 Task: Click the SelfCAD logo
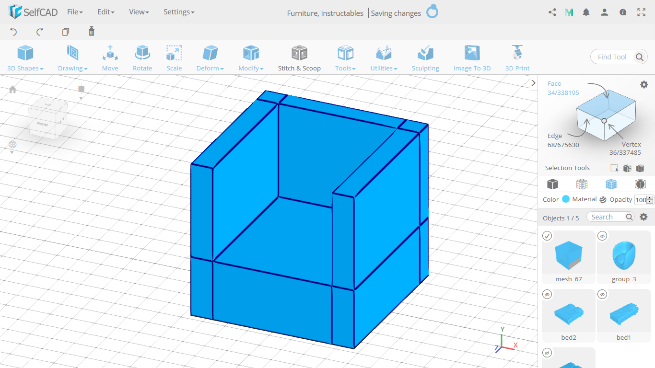[x=33, y=12]
